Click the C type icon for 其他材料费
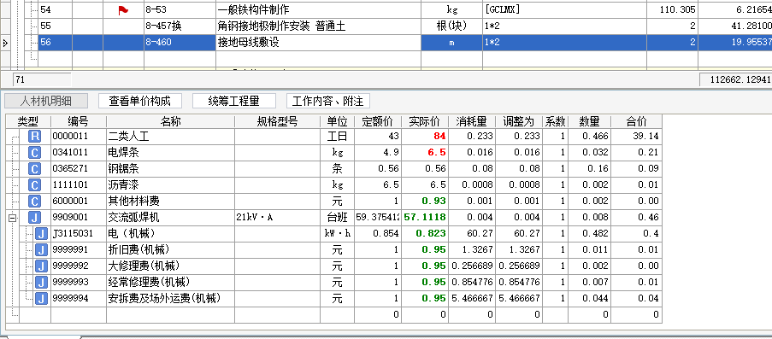 pyautogui.click(x=34, y=201)
